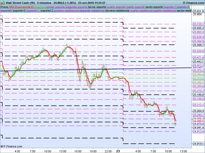Screen dimensions: 205x153
Task: Click price label 25.219,2
Action: [x=198, y=91]
